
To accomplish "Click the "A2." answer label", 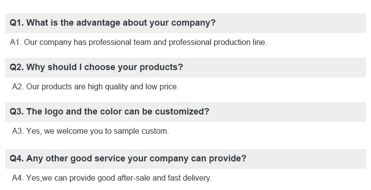I will tap(18, 87).
